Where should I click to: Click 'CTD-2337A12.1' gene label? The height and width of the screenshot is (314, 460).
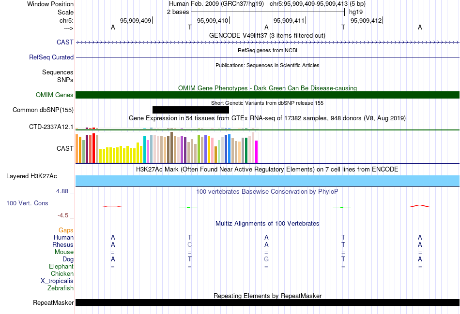coord(51,127)
